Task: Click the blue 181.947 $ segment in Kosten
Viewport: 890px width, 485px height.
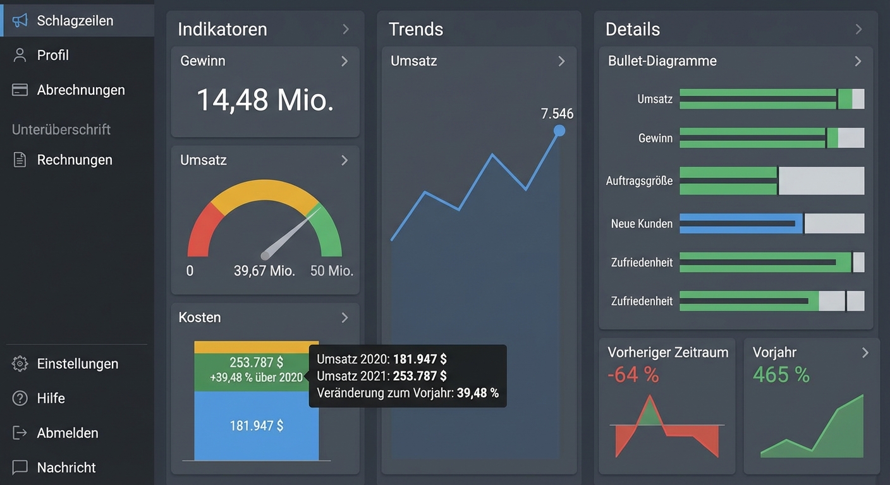Action: tap(256, 426)
